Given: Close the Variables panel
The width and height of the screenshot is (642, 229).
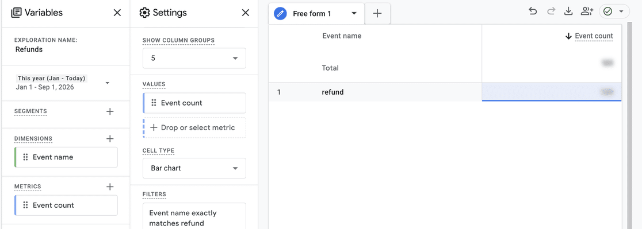Looking at the screenshot, I should [117, 13].
